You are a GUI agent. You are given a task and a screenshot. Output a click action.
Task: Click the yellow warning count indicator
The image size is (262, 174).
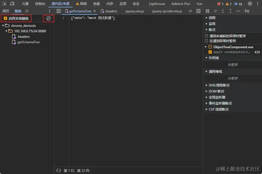[x=228, y=4]
